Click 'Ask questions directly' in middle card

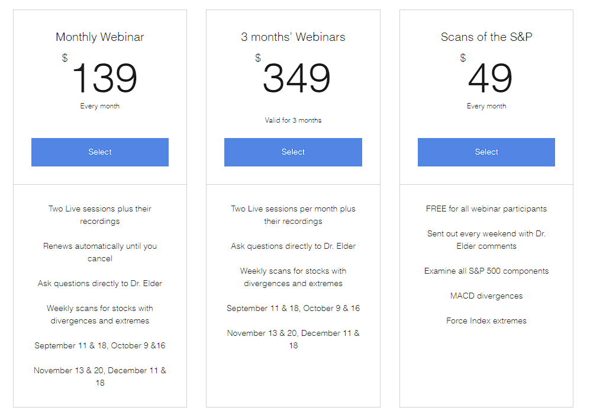pyautogui.click(x=293, y=246)
